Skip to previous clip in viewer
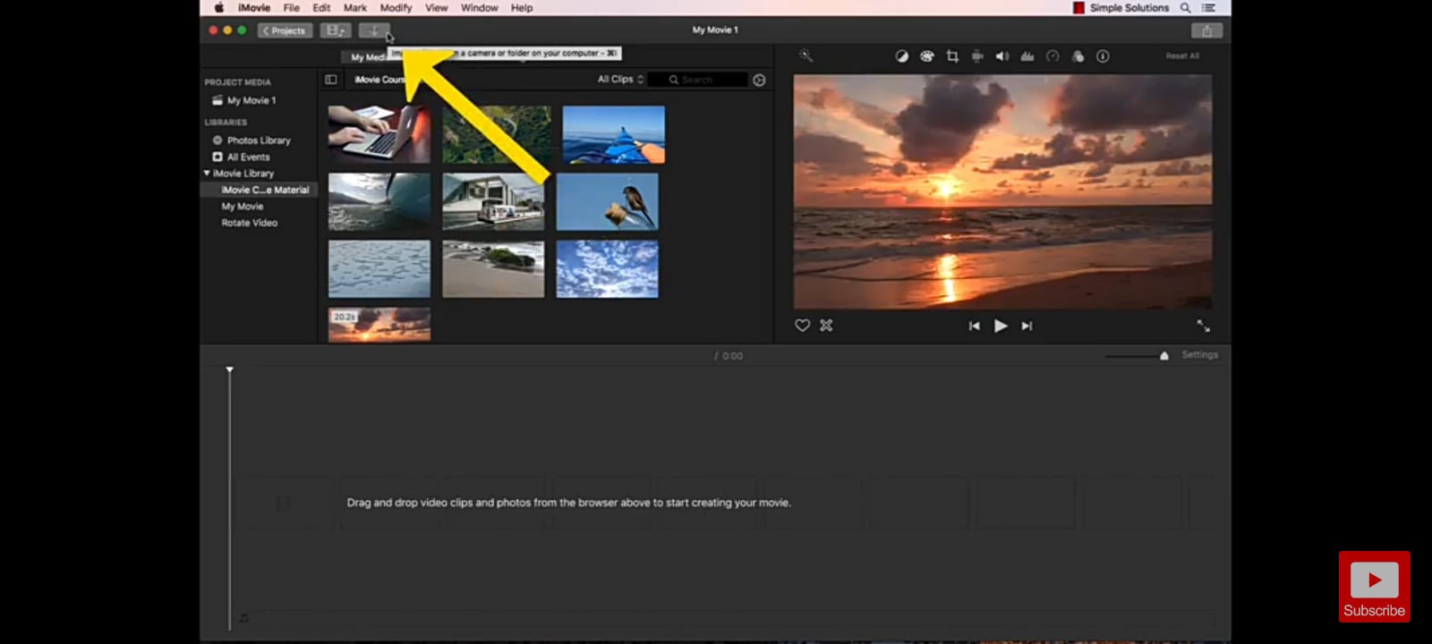The width and height of the screenshot is (1432, 644). 974,326
